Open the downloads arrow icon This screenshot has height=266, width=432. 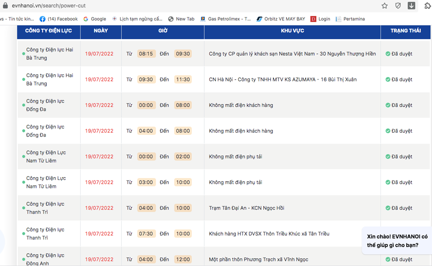411,5
